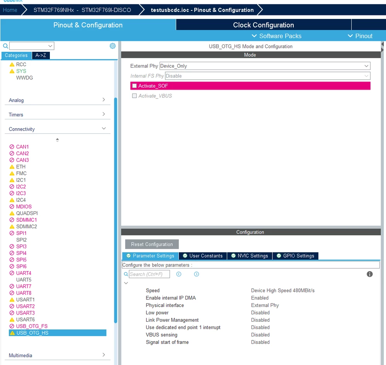Click the testusbcdc.ioc breadcrumb
Screen dimensions: 386x365
[202, 10]
